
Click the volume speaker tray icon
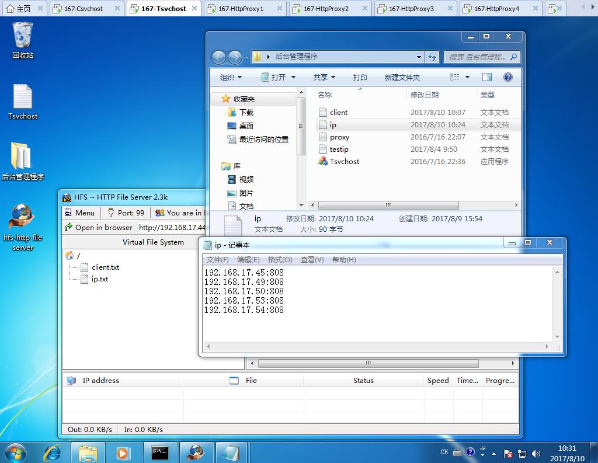pyautogui.click(x=536, y=453)
